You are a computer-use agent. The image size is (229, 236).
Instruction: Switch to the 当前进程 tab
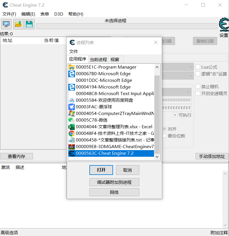click(98, 59)
